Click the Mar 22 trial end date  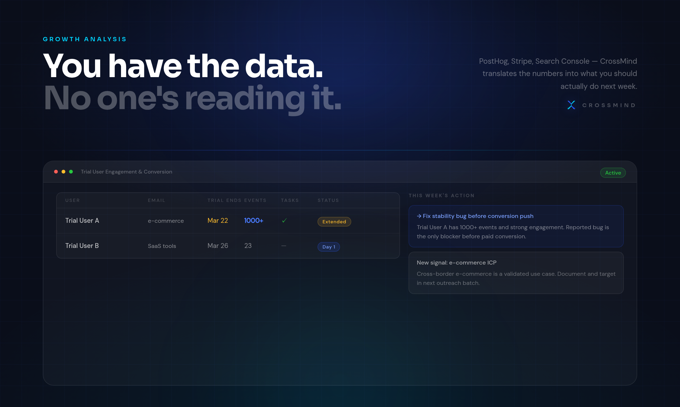217,221
